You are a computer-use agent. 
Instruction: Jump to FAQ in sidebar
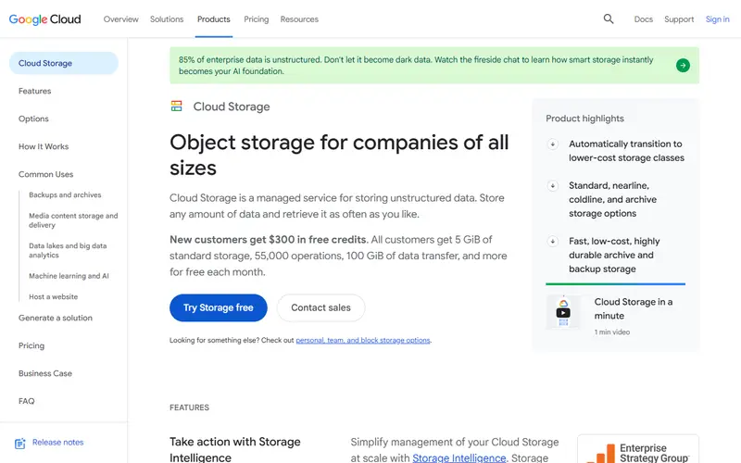27,401
